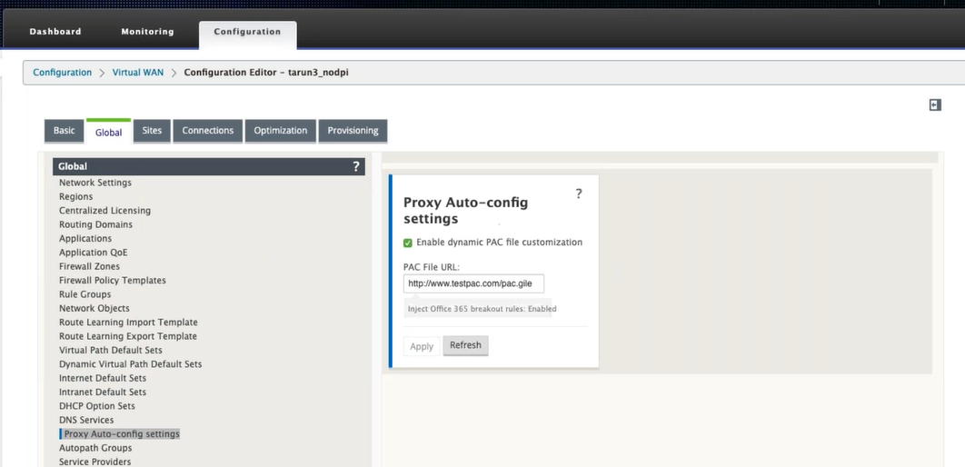
Task: Follow the Virtual WAN breadcrumb link
Action: click(138, 72)
